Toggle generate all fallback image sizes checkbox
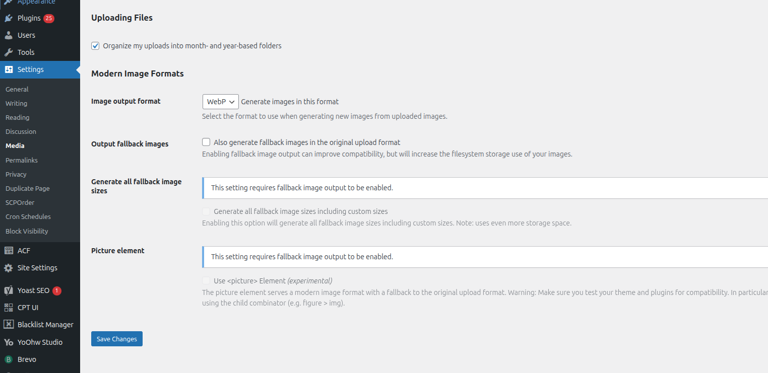 pyautogui.click(x=206, y=211)
